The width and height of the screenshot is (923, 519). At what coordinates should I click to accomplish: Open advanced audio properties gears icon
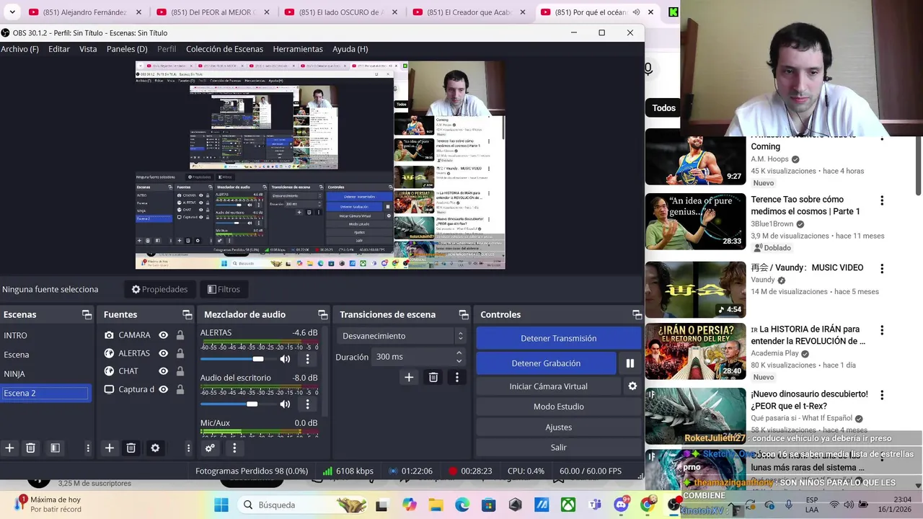[x=210, y=448]
